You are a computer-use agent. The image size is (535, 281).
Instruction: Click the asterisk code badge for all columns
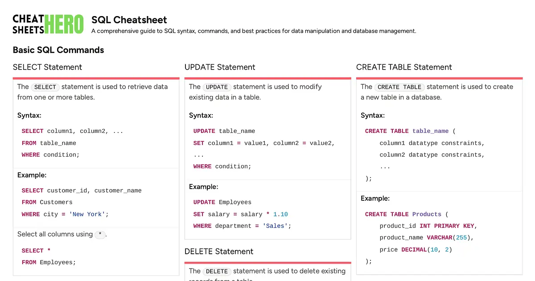(x=100, y=234)
